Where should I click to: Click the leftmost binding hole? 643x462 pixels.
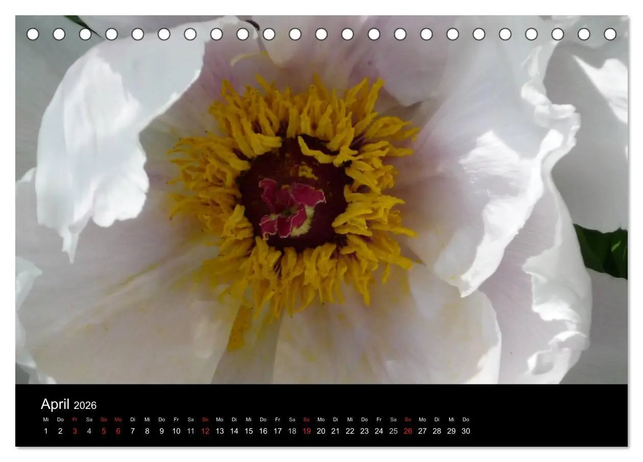(x=33, y=34)
